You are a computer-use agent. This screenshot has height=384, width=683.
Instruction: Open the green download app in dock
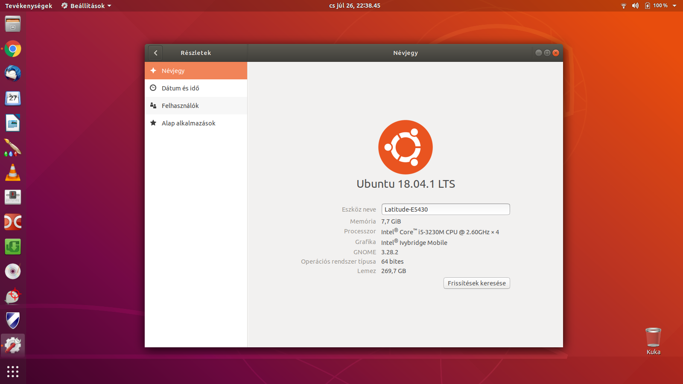click(13, 247)
